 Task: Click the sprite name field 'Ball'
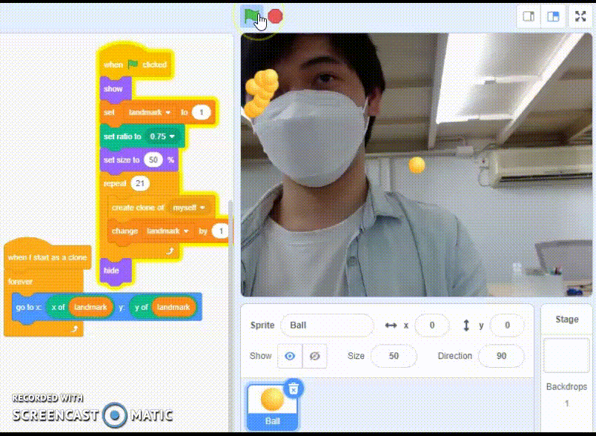coord(327,325)
